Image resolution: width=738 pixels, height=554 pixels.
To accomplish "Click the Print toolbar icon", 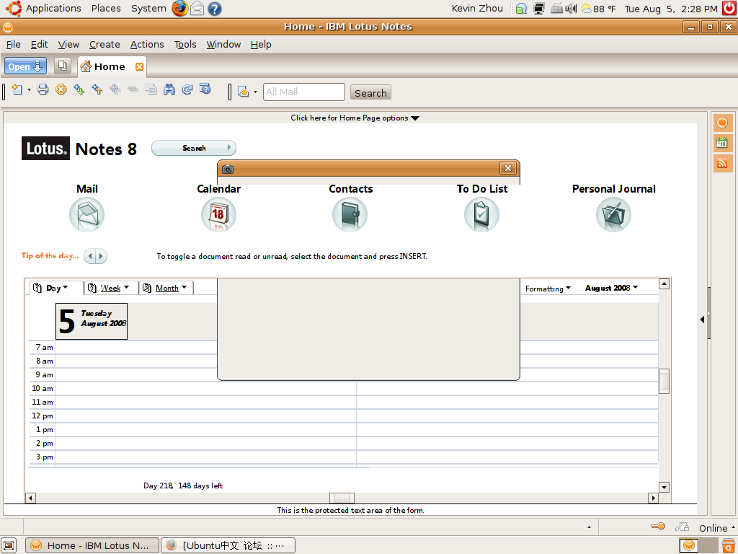I will (43, 89).
